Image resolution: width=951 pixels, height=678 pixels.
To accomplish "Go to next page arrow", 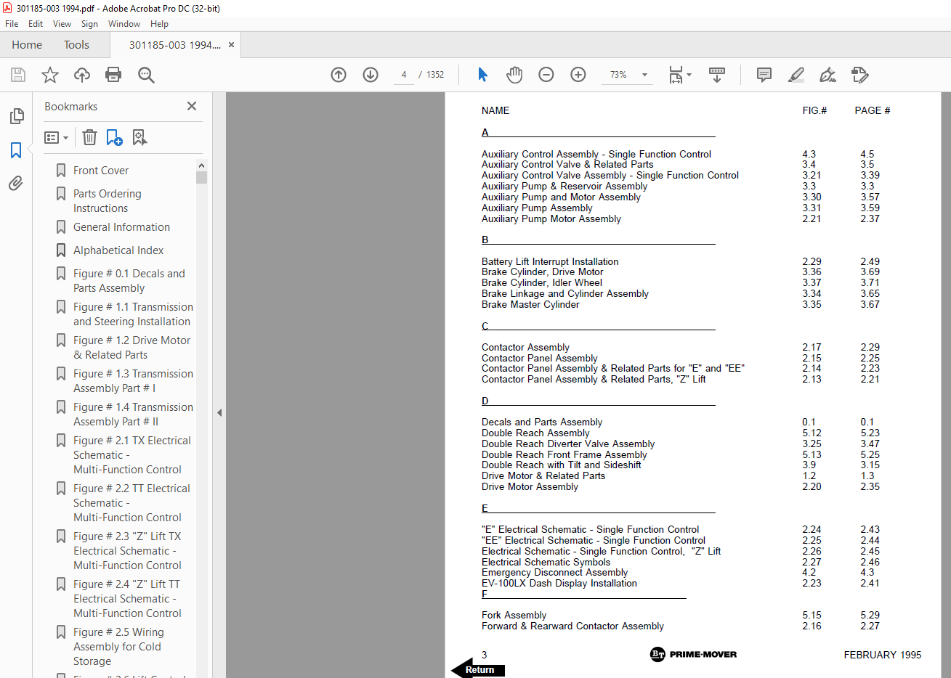I will (371, 75).
